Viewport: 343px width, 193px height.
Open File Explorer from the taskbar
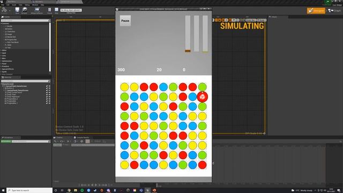[76, 190]
